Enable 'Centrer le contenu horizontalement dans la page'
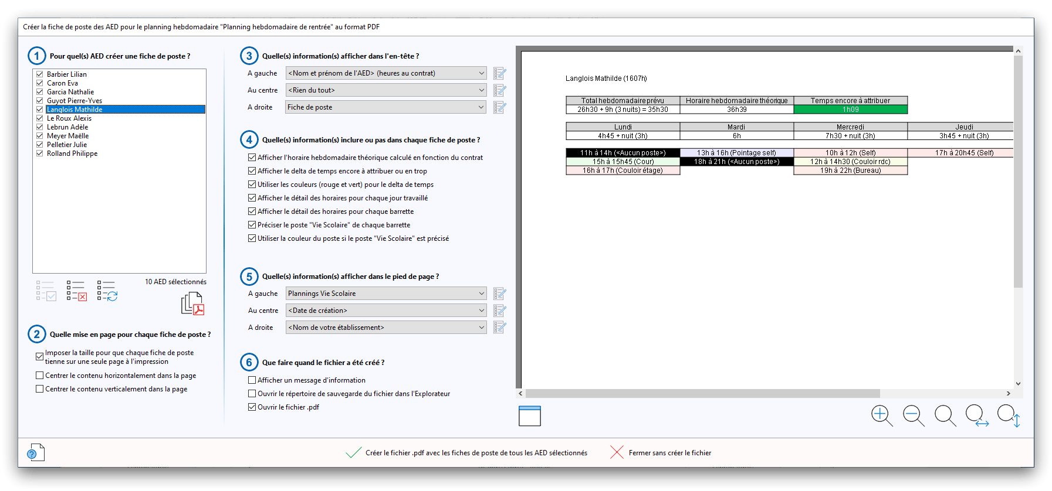 (x=40, y=376)
